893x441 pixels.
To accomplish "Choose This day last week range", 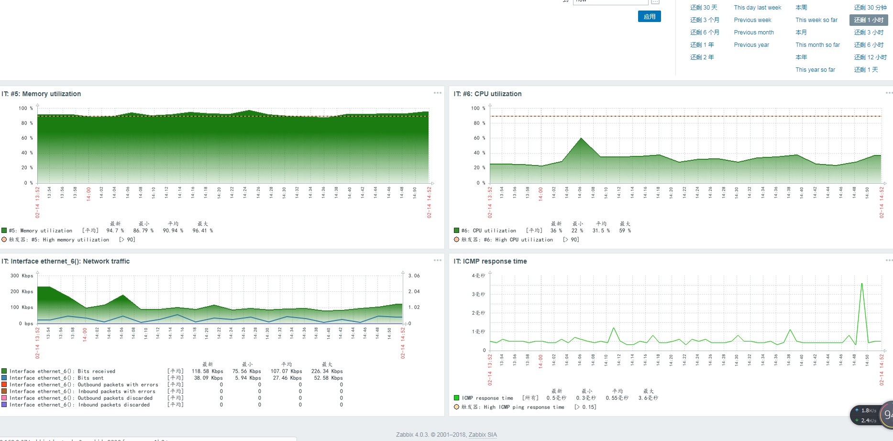I will [x=758, y=8].
